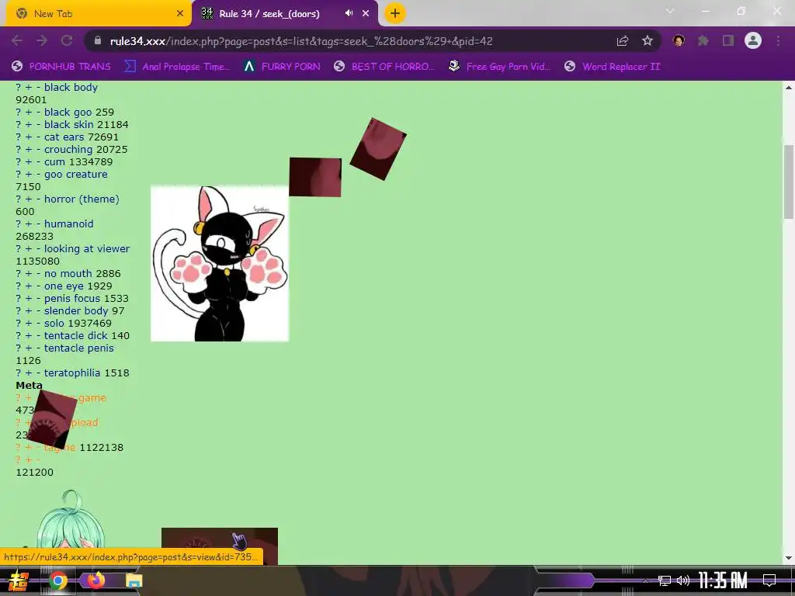This screenshot has width=795, height=596.
Task: Open the 'goo creature' tag
Action: click(76, 175)
